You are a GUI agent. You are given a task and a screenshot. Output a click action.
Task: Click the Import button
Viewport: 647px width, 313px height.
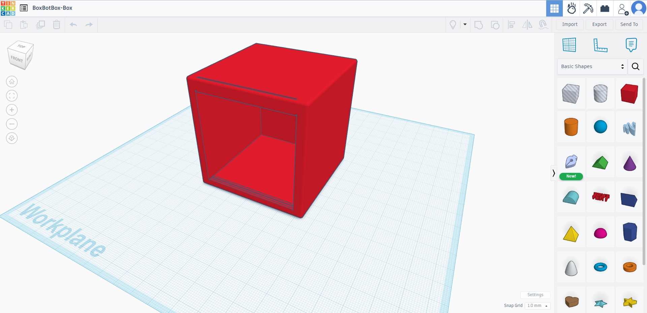click(570, 24)
